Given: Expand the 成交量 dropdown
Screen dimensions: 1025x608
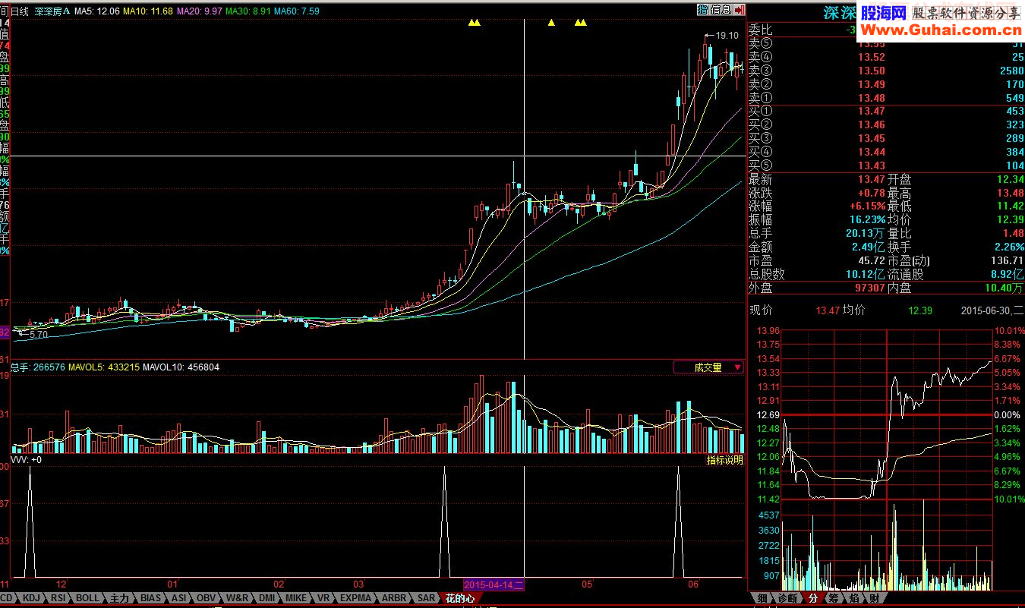Looking at the screenshot, I should click(x=708, y=367).
